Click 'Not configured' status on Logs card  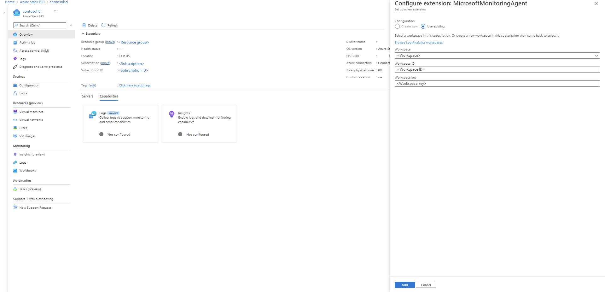(119, 135)
